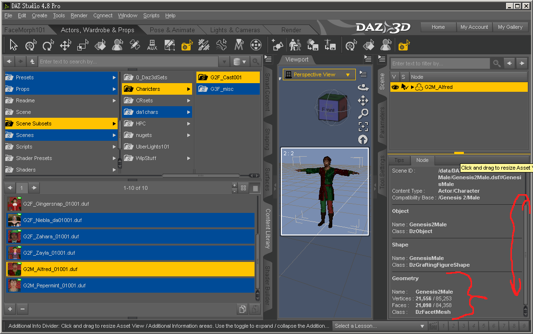Viewport: 533px width, 334px height.
Task: Open the Perspective View dropdown
Action: click(319, 74)
